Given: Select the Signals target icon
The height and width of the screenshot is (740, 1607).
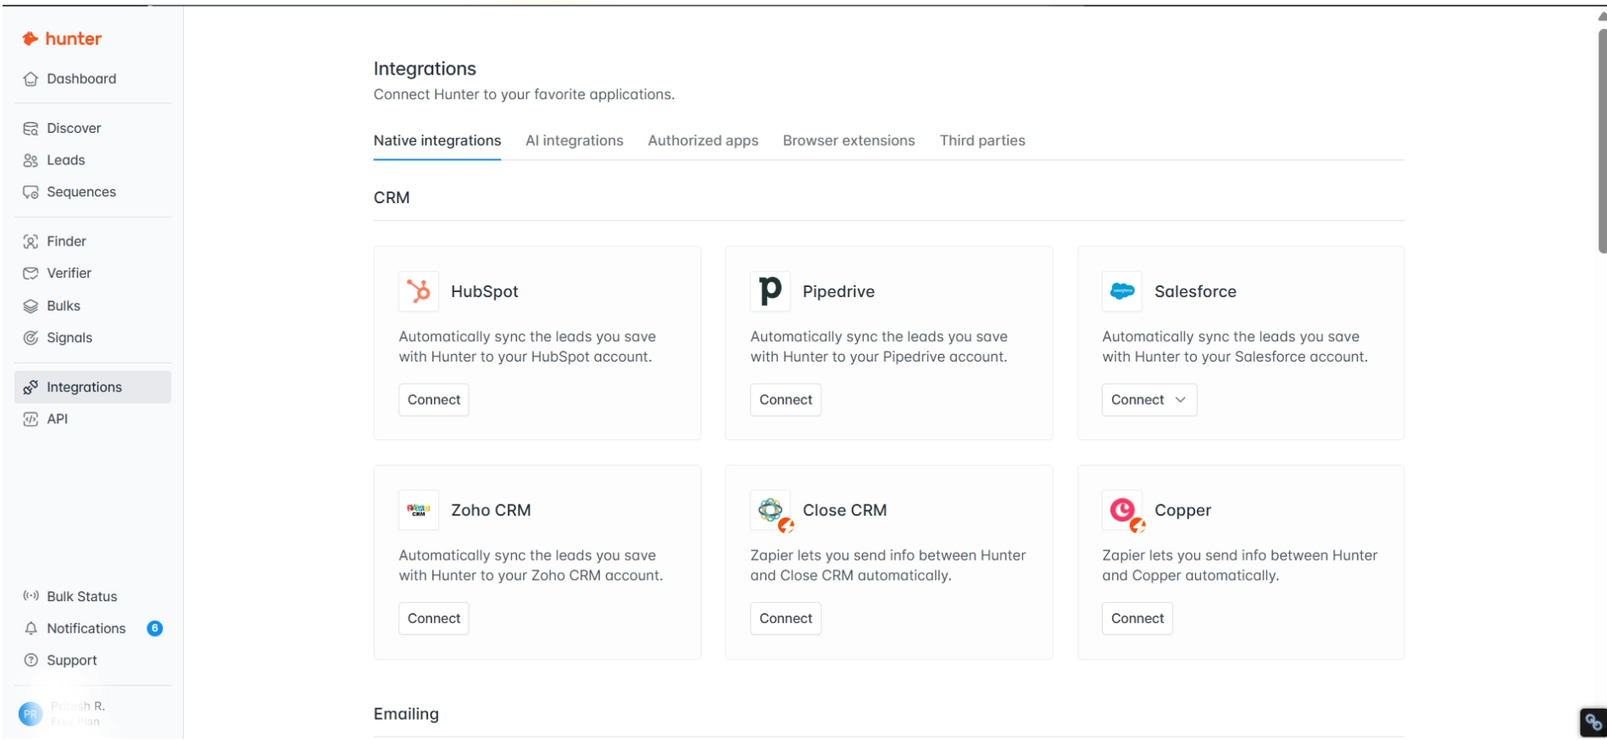Looking at the screenshot, I should (x=31, y=338).
